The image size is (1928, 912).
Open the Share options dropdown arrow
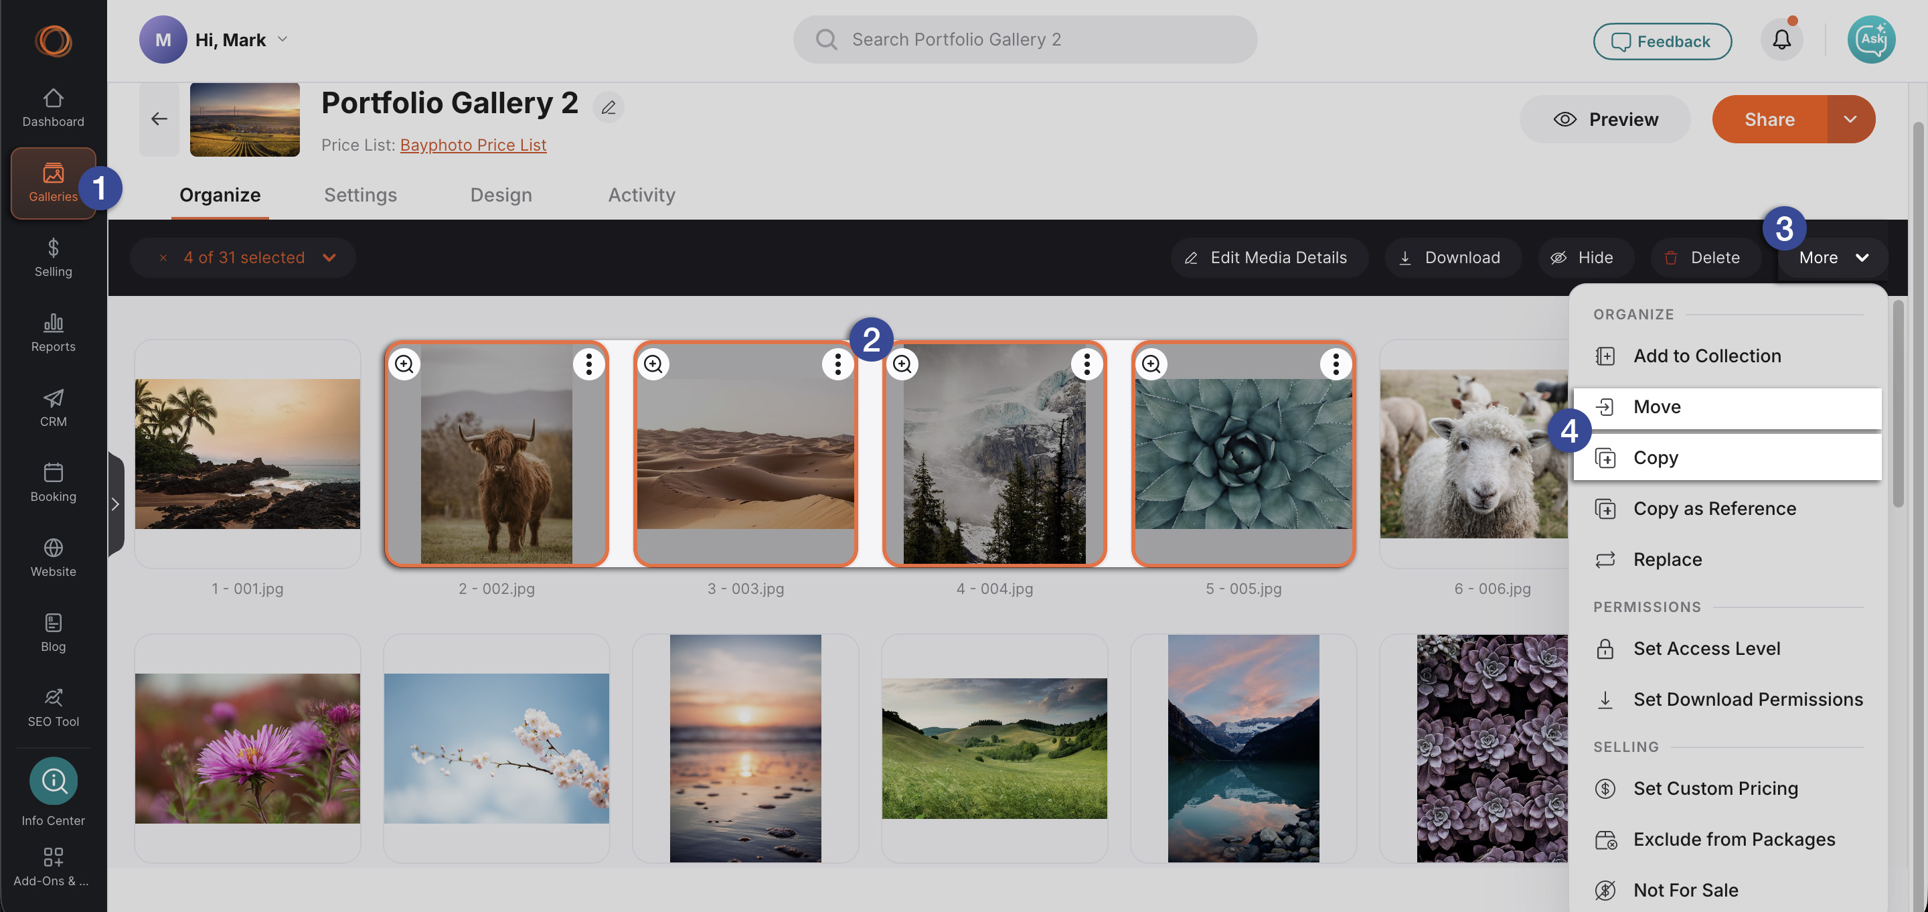[1850, 119]
